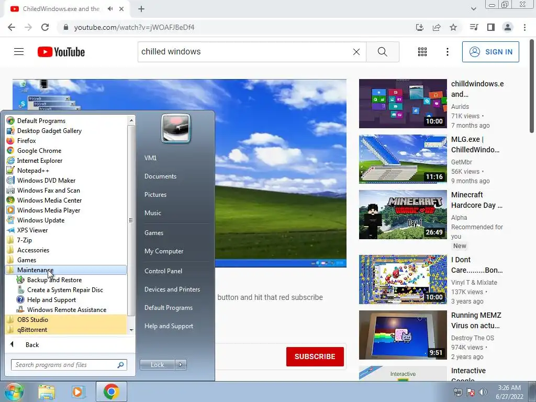The width and height of the screenshot is (536, 402).
Task: Open Notepad++ from Start menu
Action: 66,170
